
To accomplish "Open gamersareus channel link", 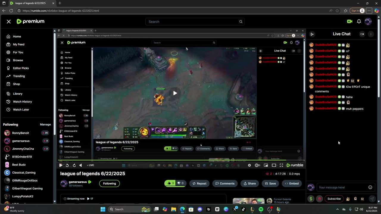I will (x=78, y=182).
